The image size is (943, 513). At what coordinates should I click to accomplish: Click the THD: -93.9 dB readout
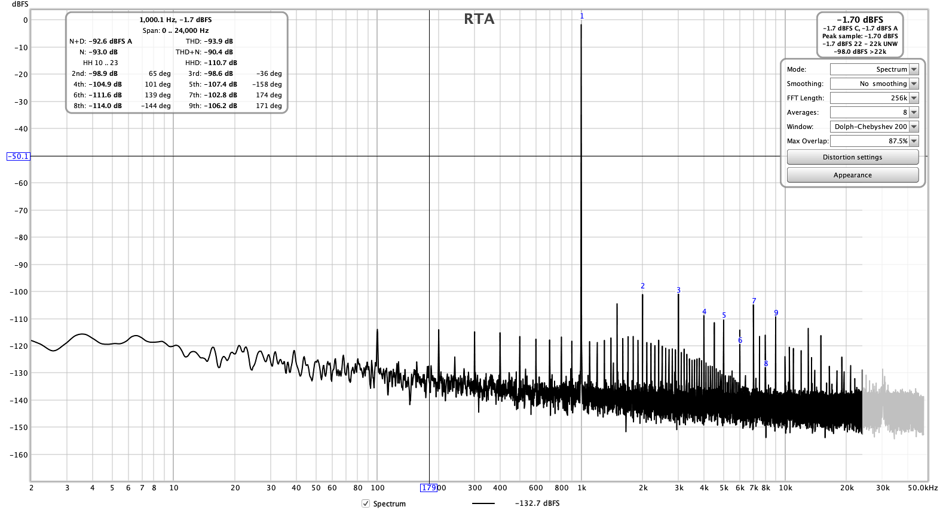click(209, 41)
